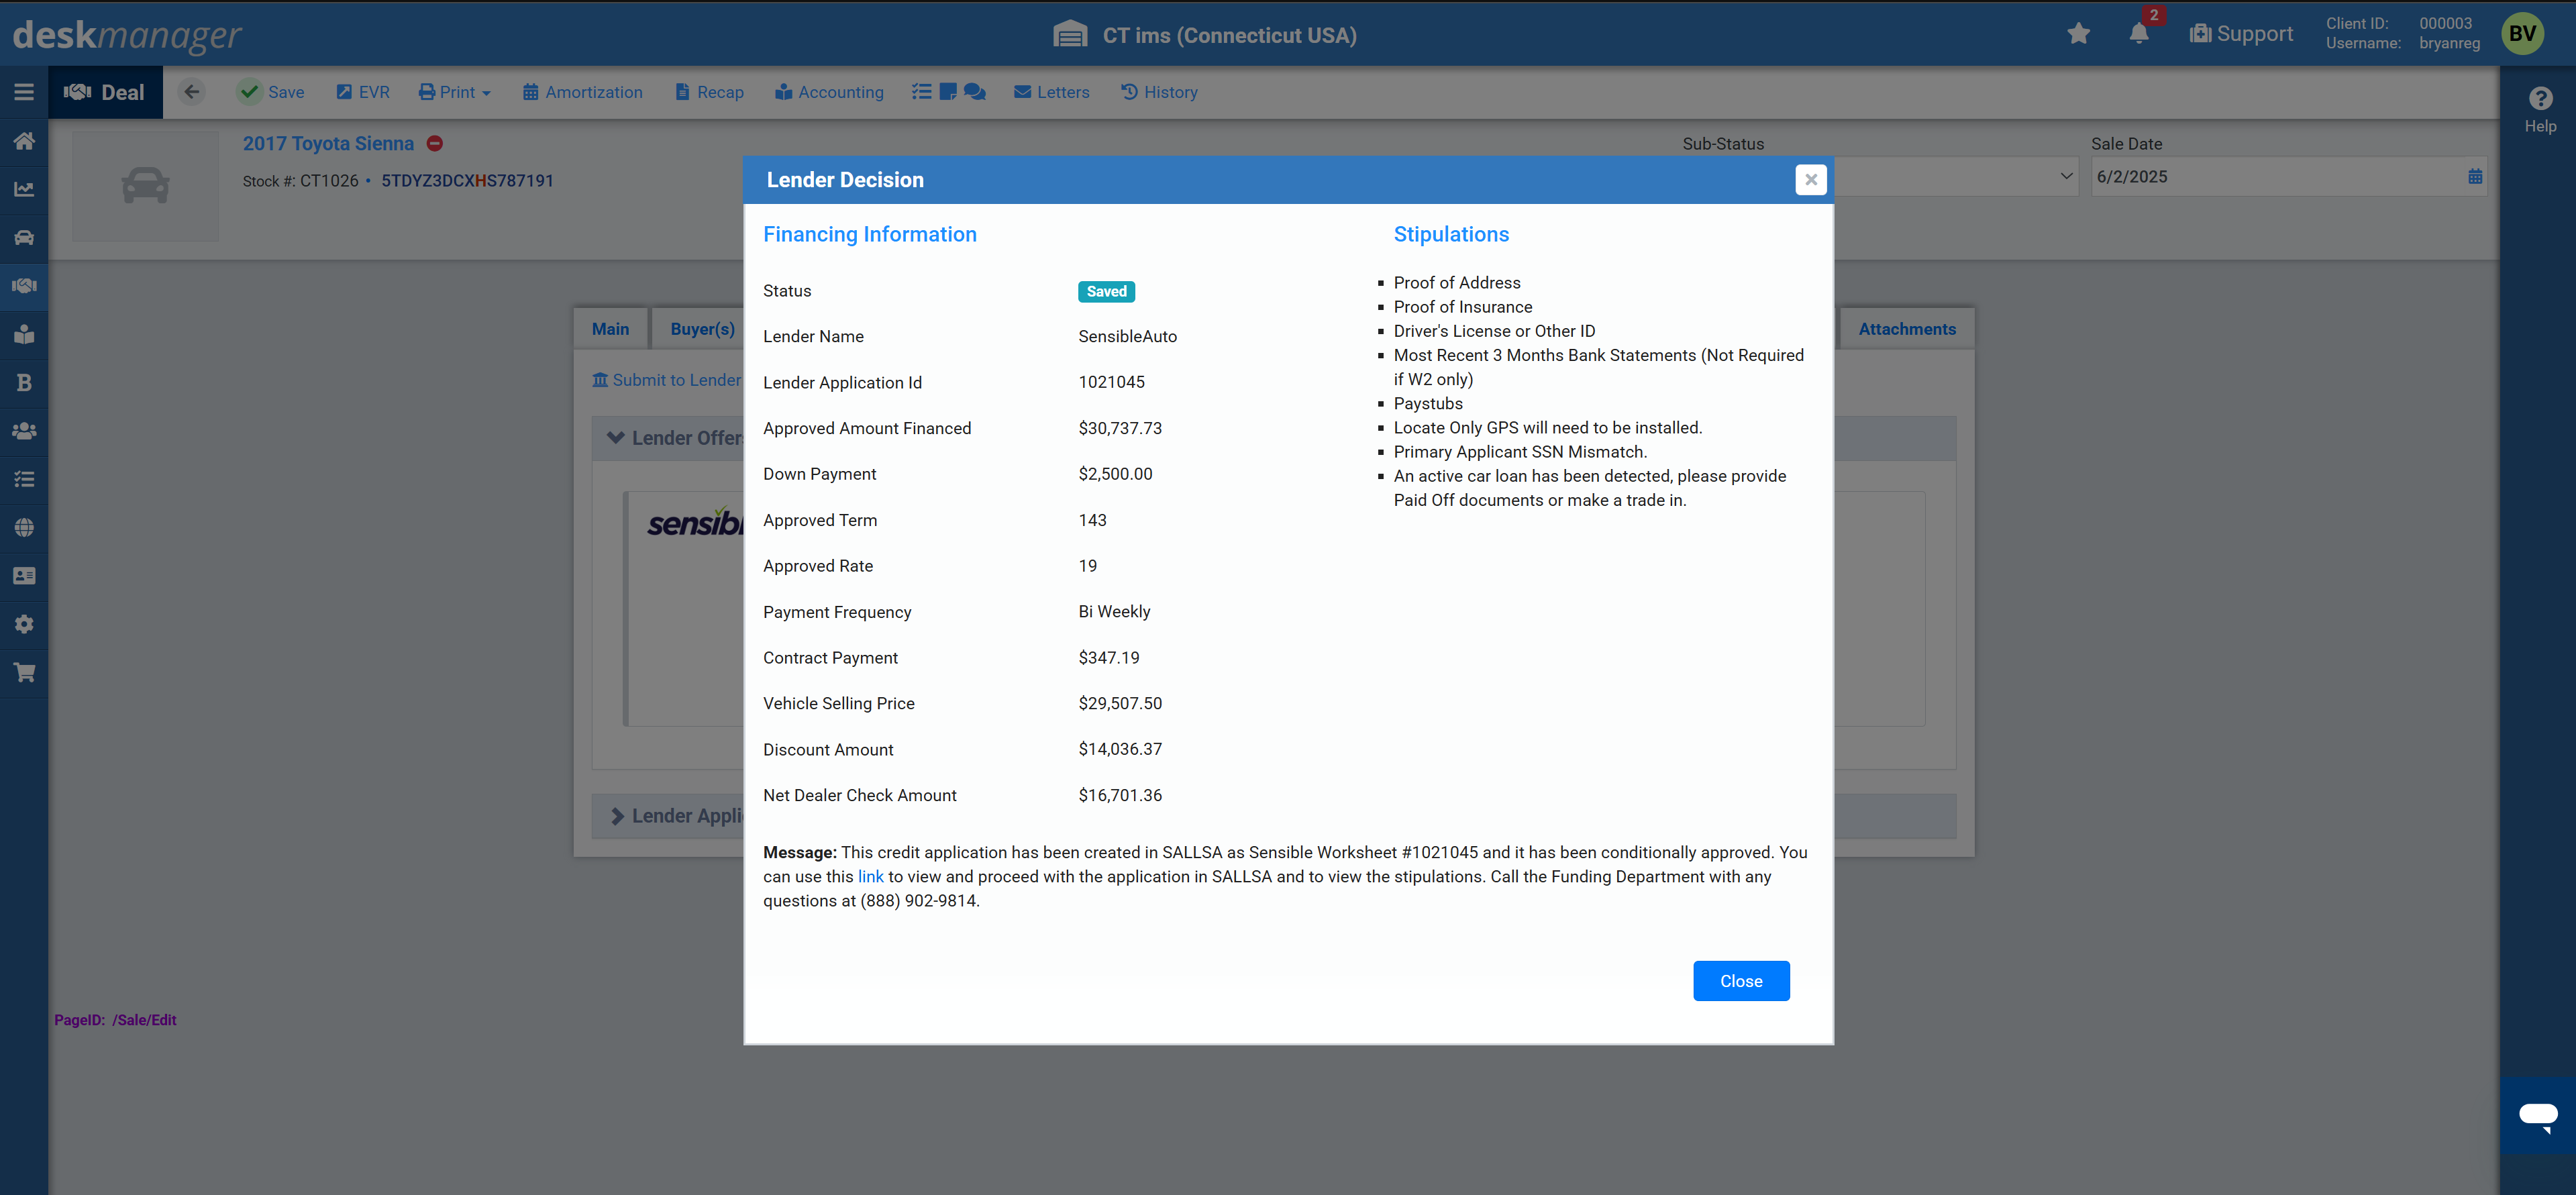Open the shopping cart sidebar icon
2576x1195 pixels.
point(24,672)
